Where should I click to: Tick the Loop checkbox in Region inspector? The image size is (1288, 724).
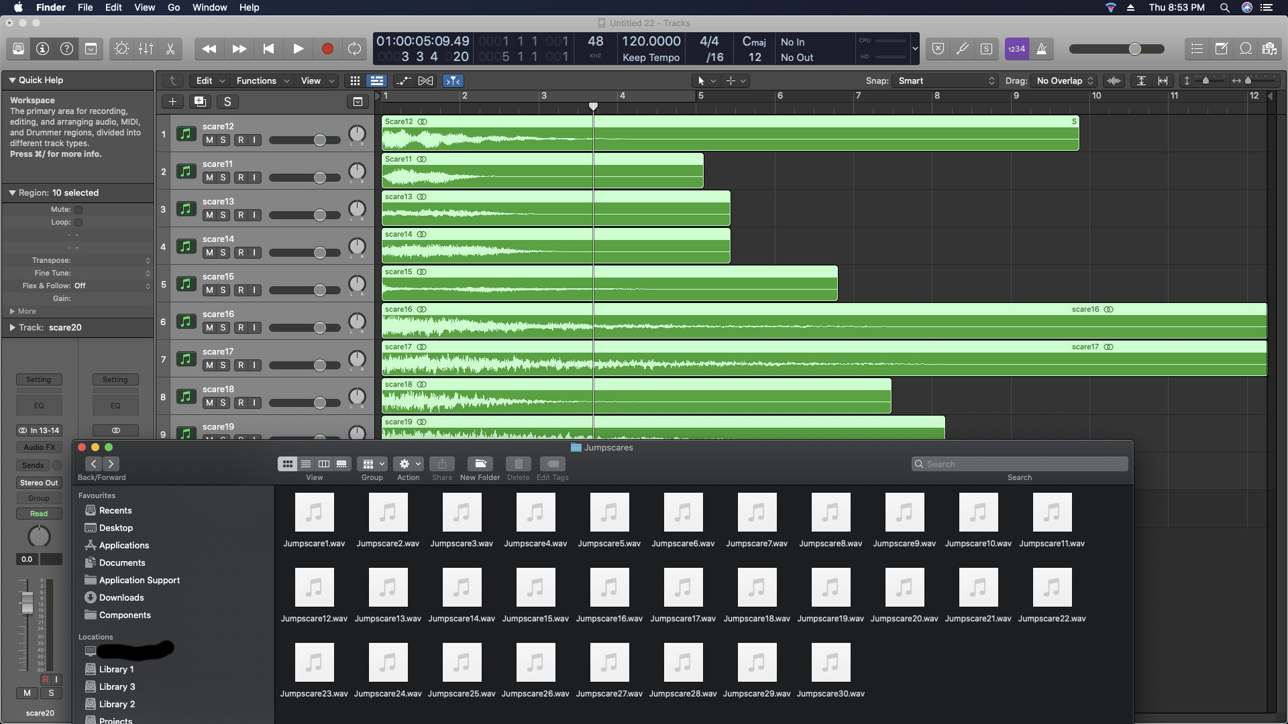coord(78,223)
